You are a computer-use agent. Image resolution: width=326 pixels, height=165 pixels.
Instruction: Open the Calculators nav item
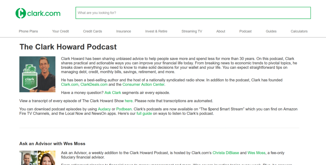tap(299, 31)
